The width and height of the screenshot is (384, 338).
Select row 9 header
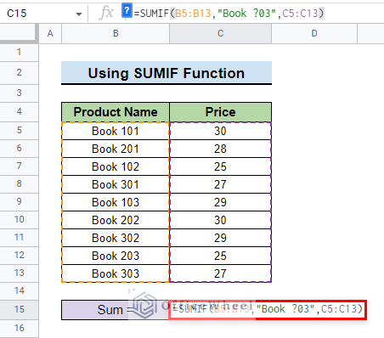(x=19, y=202)
